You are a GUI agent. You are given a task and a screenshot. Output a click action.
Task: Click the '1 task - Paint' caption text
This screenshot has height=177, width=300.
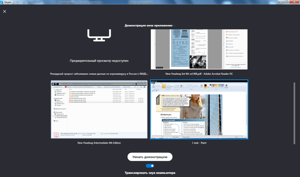[199, 143]
